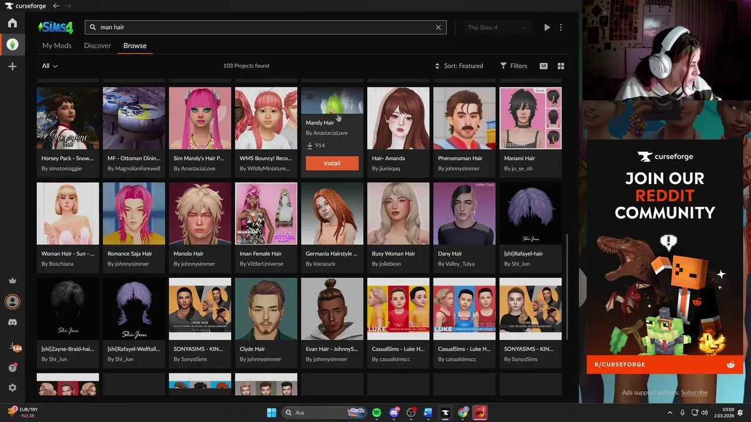
Task: Switch to the Discover tab
Action: (97, 46)
